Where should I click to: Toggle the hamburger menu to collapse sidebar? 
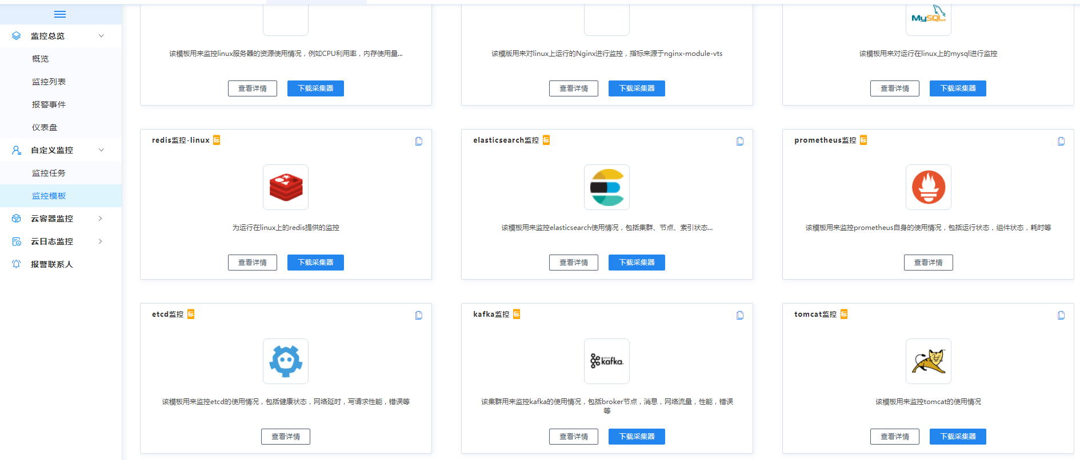(60, 14)
